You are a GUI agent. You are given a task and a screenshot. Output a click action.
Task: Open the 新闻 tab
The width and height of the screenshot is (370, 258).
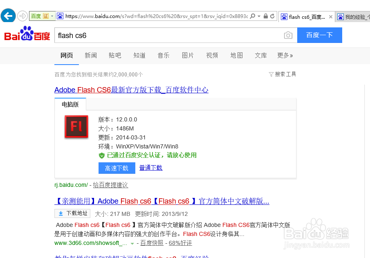91,56
